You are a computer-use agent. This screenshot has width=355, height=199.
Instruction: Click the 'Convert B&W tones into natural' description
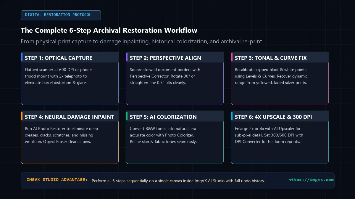point(164,135)
